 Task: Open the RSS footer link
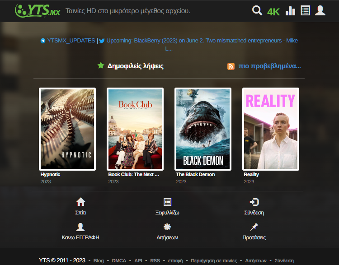tap(155, 260)
